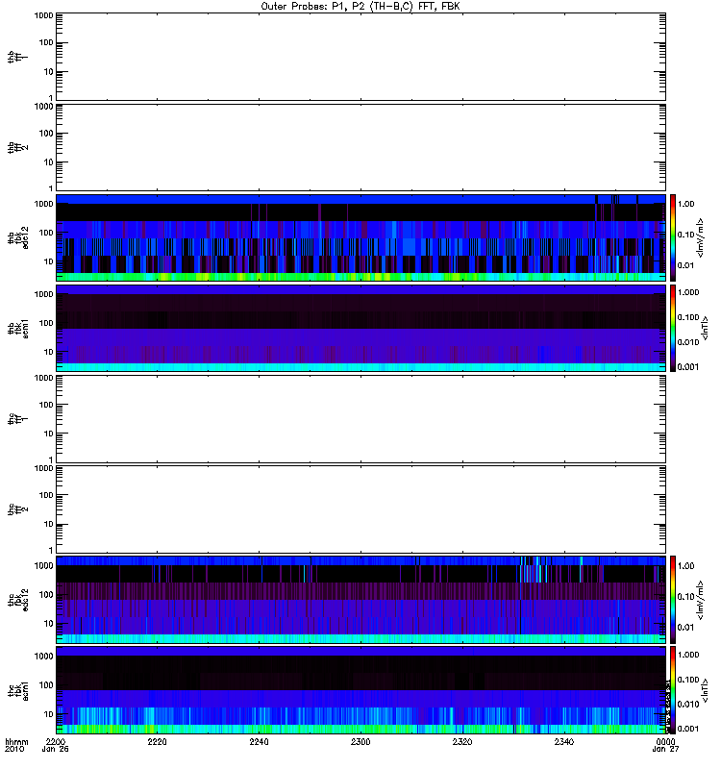Click the 100 y-axis tick of thb fff 2
This screenshot has width=721, height=769.
point(46,134)
